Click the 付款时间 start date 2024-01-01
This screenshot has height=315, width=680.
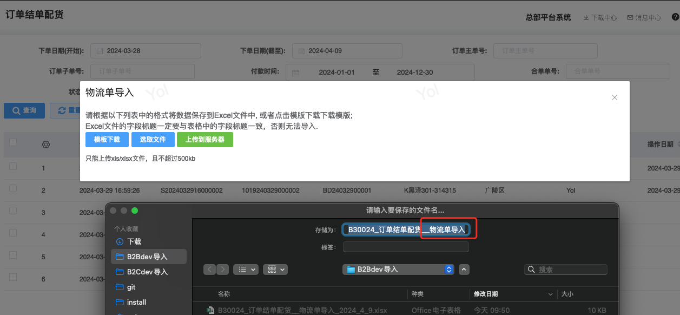[x=336, y=73]
